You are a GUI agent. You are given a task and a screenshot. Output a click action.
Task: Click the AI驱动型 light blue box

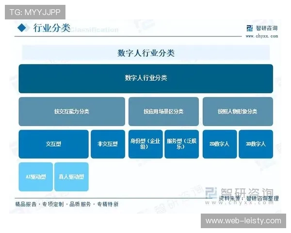[x=35, y=177]
